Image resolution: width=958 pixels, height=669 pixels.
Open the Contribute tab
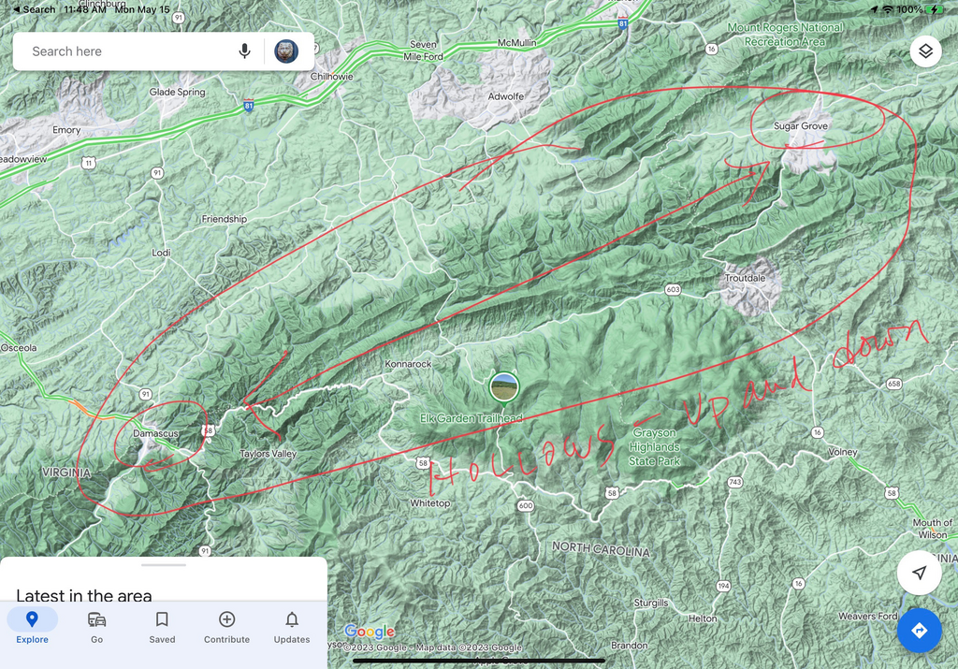[226, 627]
